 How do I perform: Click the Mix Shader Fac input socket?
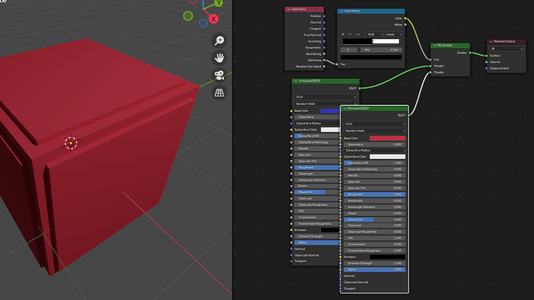(430, 60)
